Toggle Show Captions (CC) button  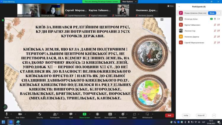(110, 114)
